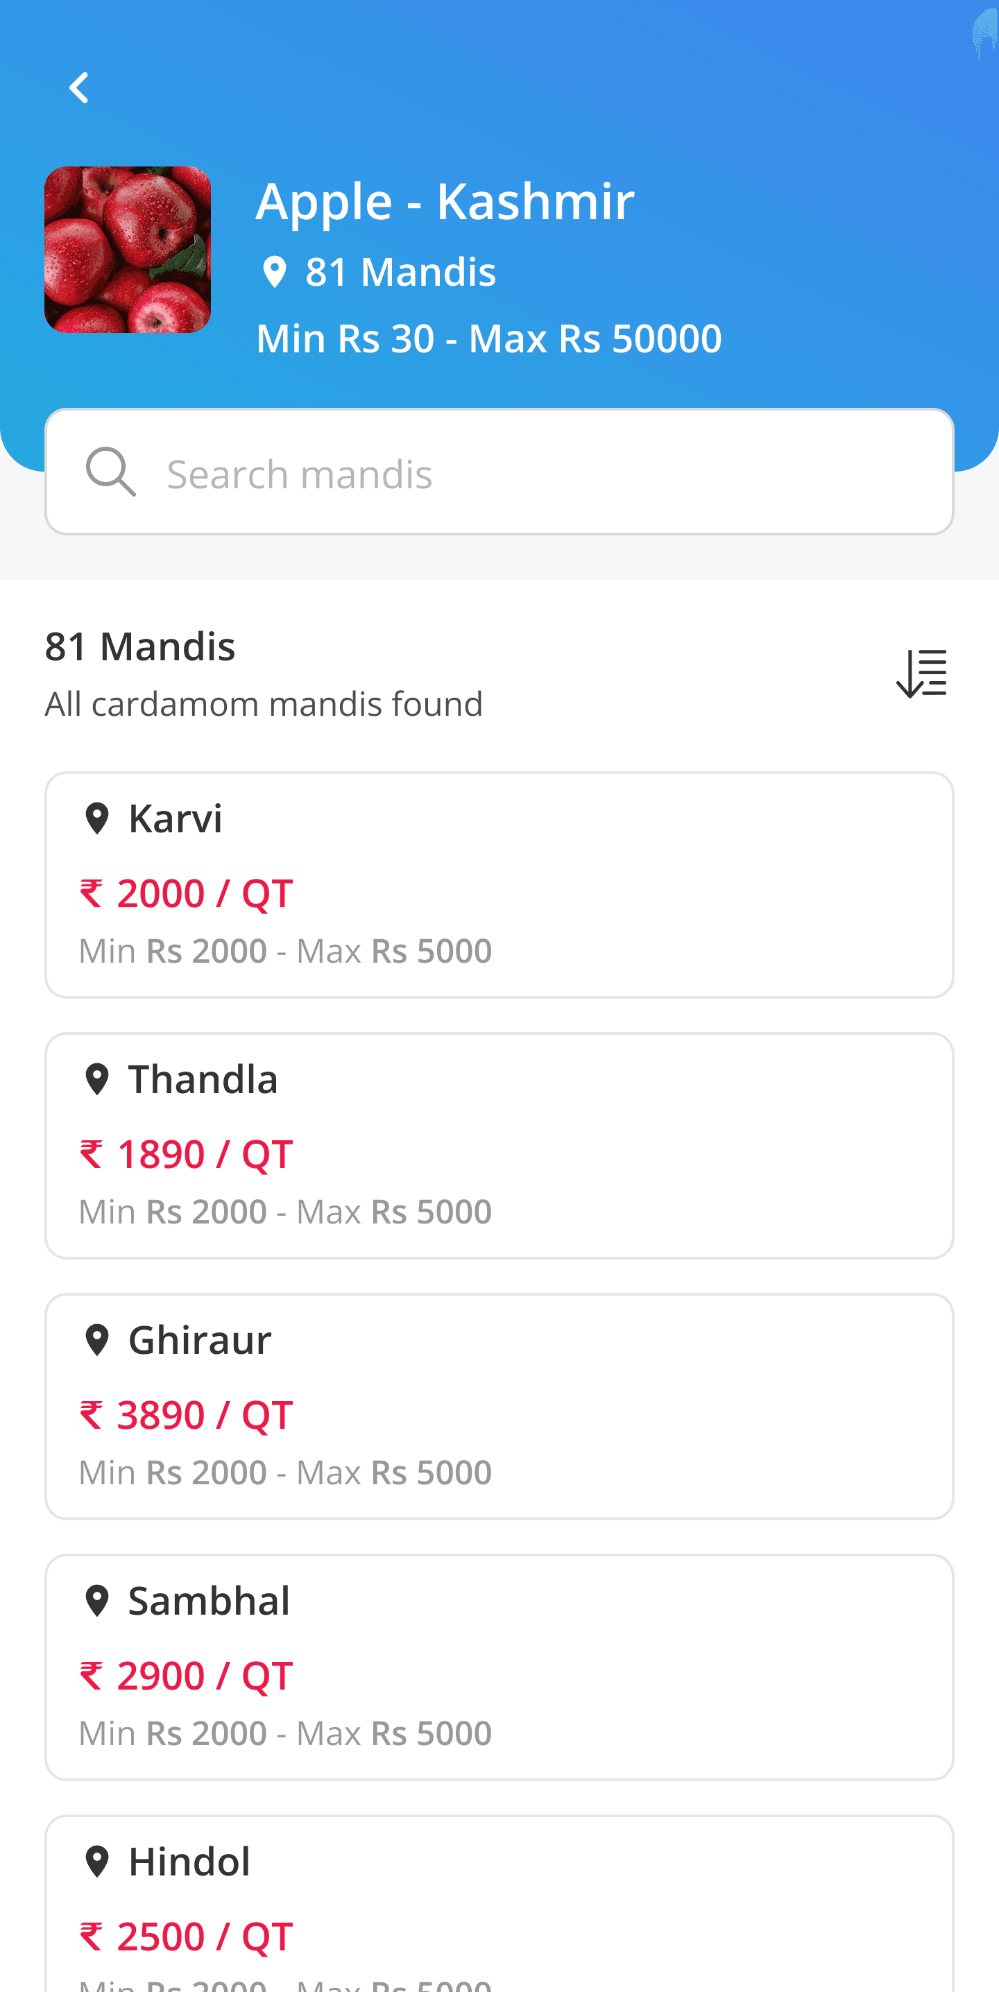Tap the Min Rs 30 - Max Rs 50000 text

point(488,338)
